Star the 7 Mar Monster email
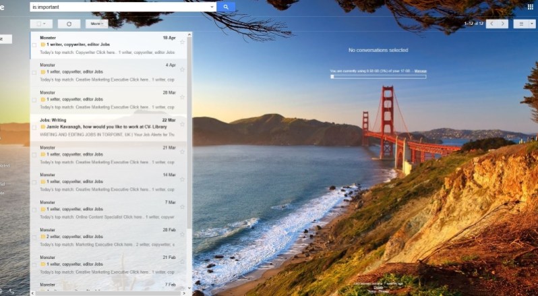The image size is (538, 296). (x=182, y=206)
